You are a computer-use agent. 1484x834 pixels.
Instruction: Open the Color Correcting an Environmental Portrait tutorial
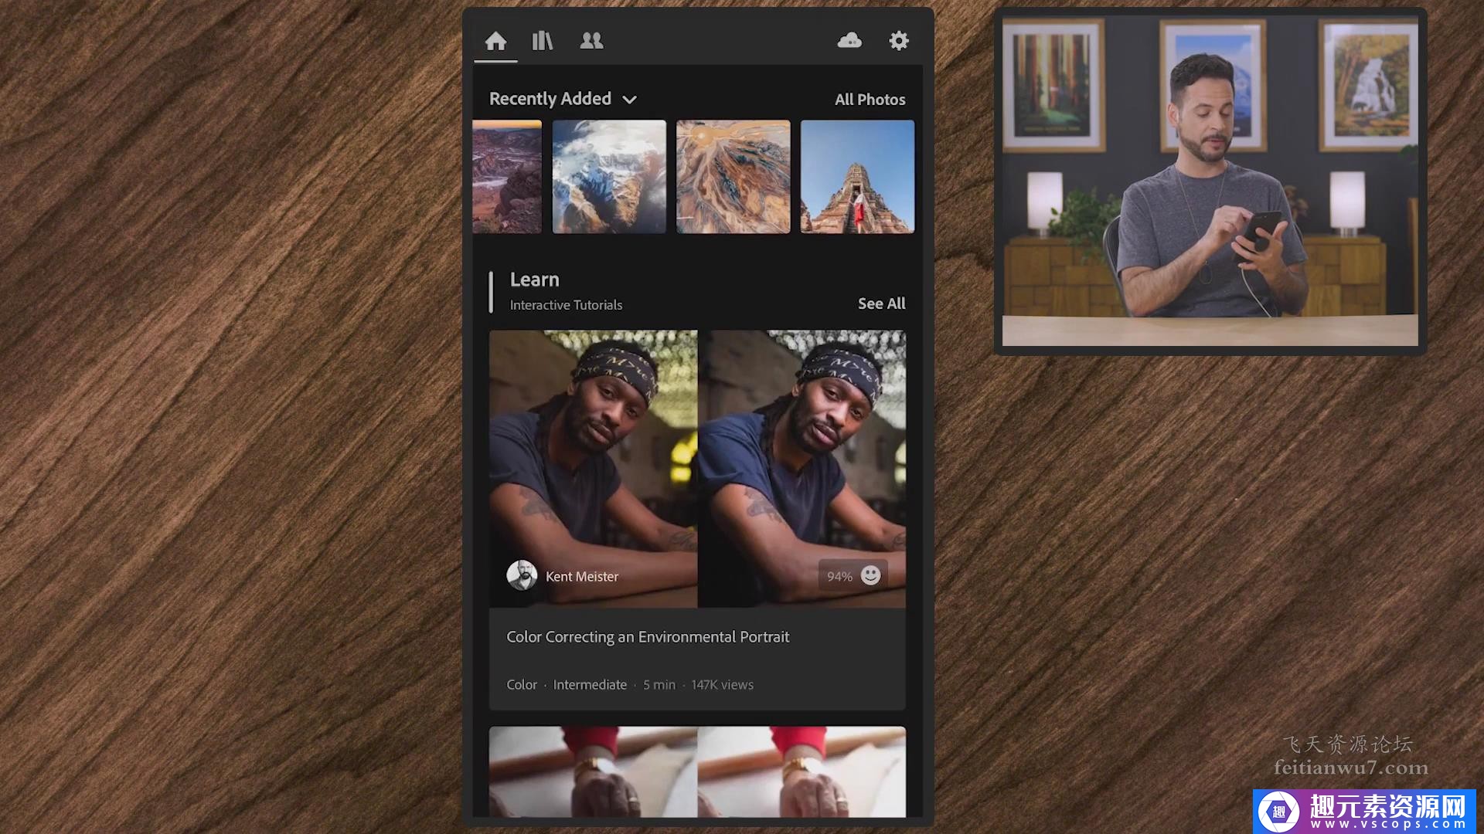[648, 637]
